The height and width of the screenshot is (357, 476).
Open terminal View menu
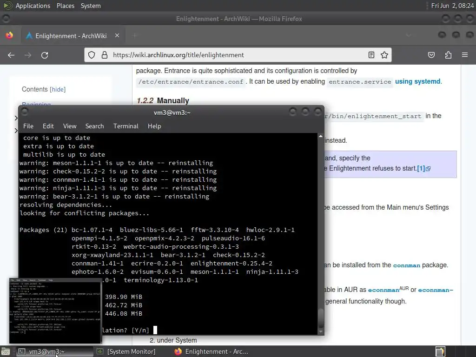click(70, 126)
